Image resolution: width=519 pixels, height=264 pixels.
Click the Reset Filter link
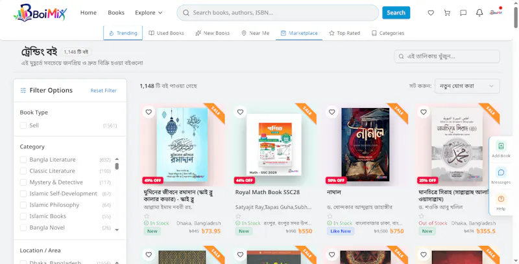(104, 91)
